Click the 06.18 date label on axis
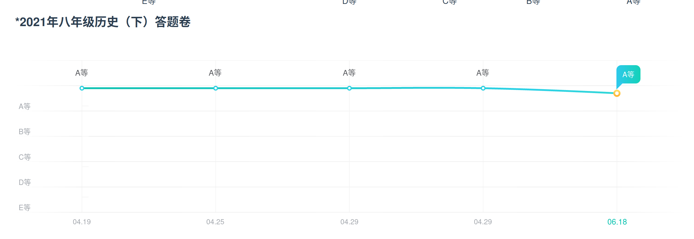Viewport: 694px width, 239px height. [x=617, y=222]
